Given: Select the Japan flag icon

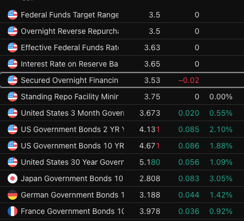Looking at the screenshot, I should [13, 178].
